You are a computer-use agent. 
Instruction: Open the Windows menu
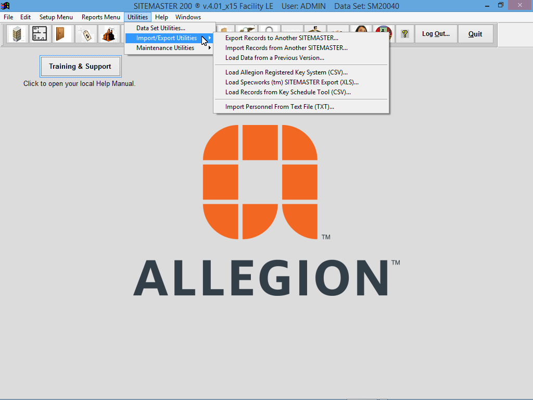pyautogui.click(x=188, y=17)
